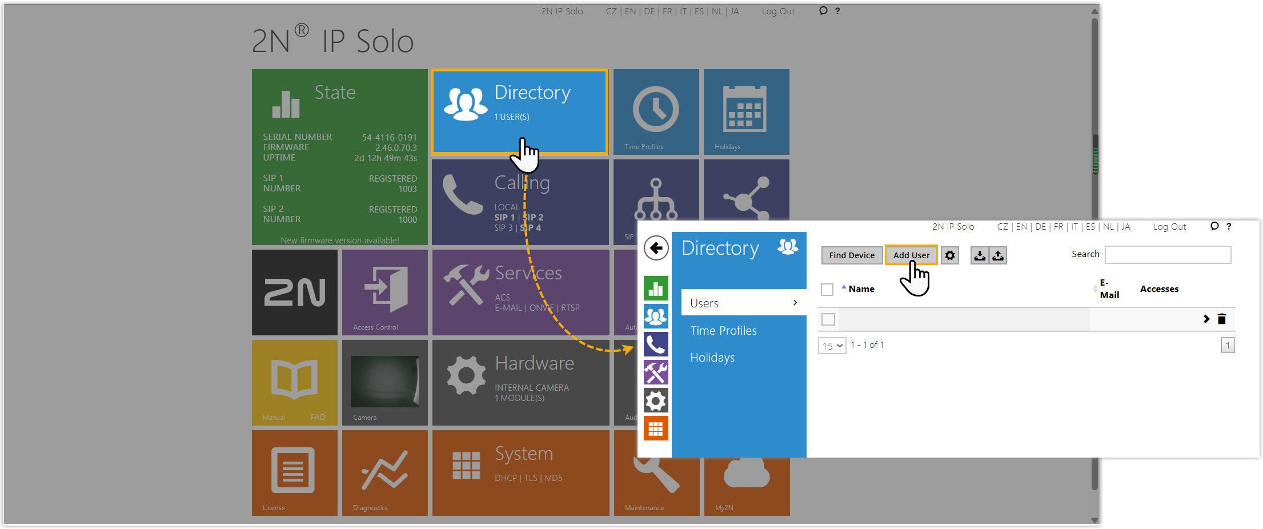Open the Directory tile on the dashboard

pyautogui.click(x=519, y=112)
